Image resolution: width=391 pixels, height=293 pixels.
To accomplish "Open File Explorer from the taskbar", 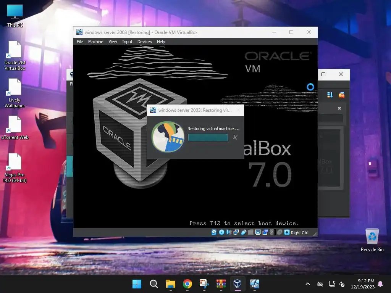I will [x=171, y=284].
